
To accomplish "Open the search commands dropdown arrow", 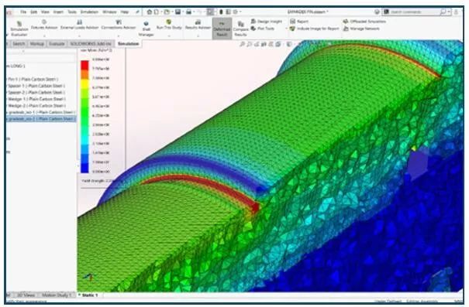I will coord(449,12).
